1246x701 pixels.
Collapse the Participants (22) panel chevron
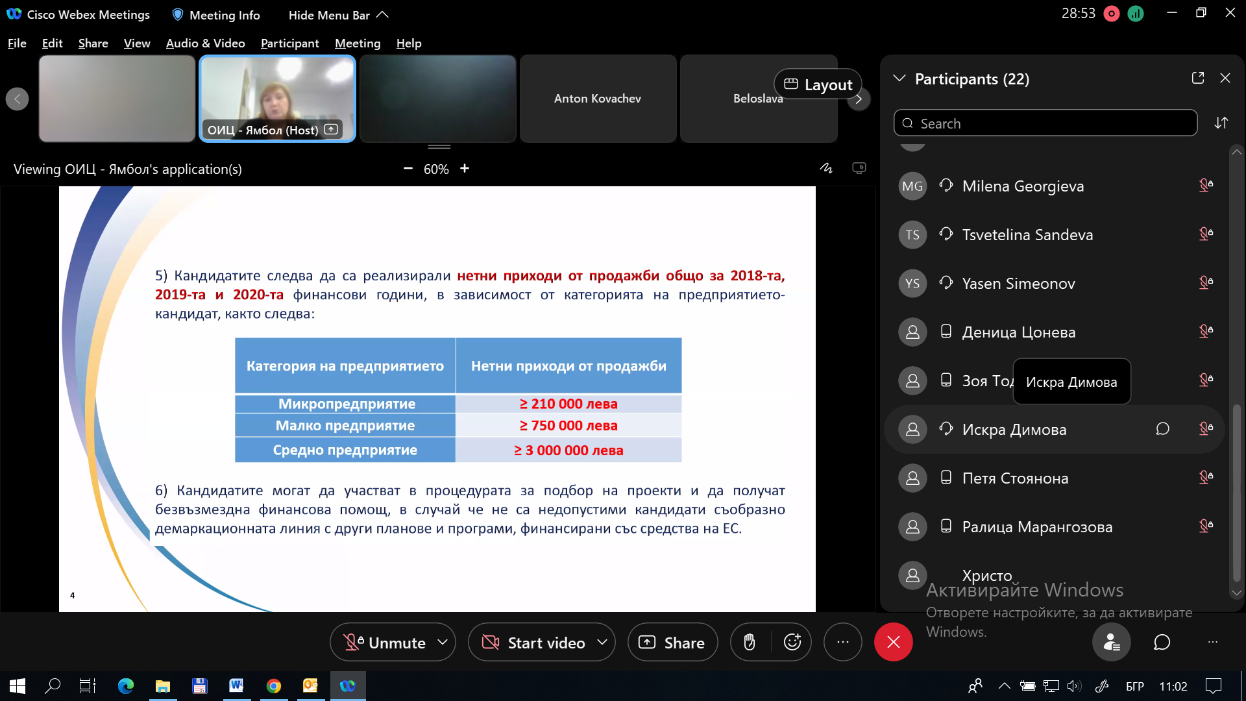(x=899, y=79)
